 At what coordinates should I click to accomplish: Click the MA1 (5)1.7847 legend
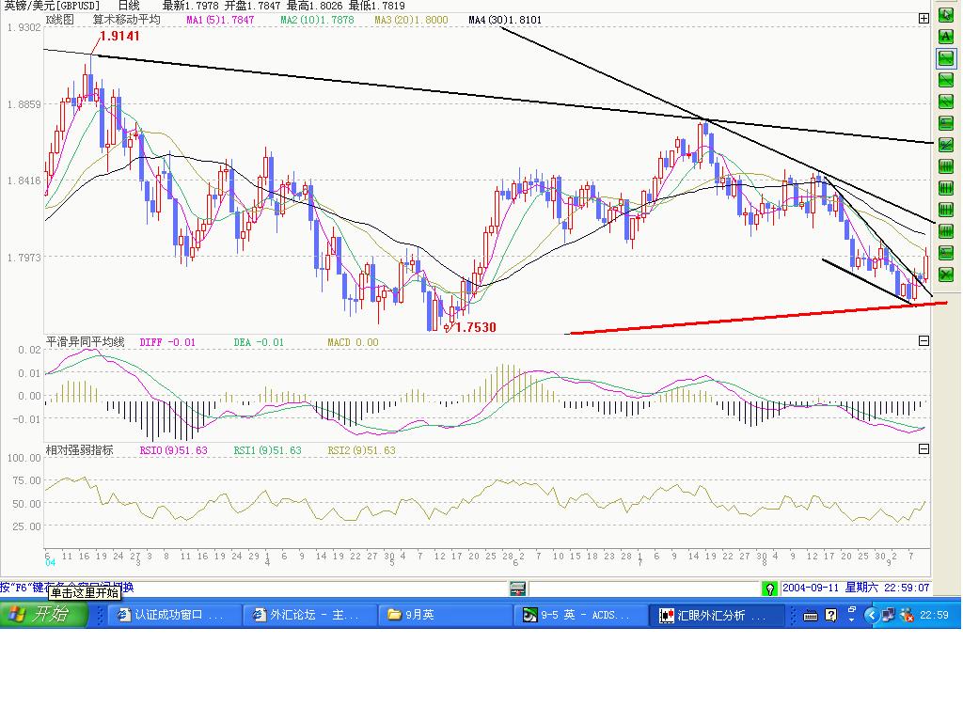click(x=220, y=20)
